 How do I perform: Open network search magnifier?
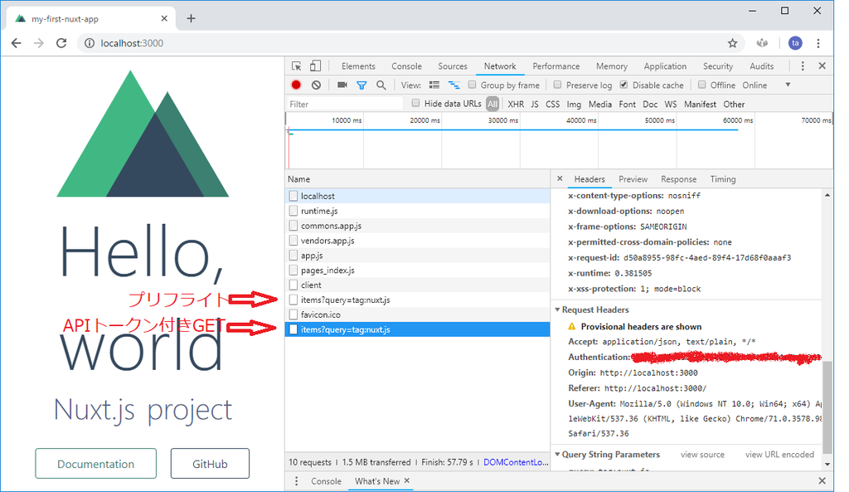tap(381, 85)
